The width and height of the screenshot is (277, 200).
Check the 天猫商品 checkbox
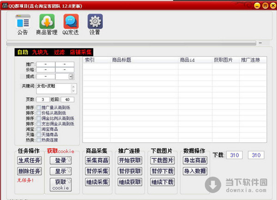tap(39, 135)
